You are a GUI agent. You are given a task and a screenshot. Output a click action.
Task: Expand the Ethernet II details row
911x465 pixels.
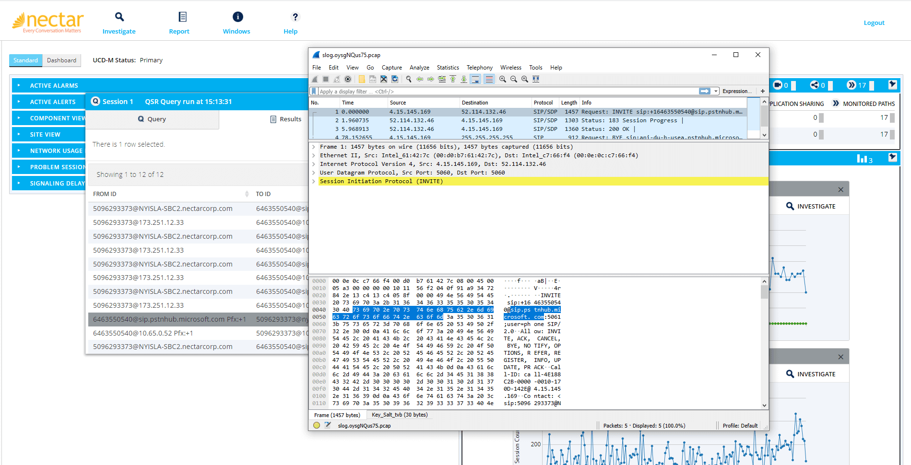pos(314,155)
